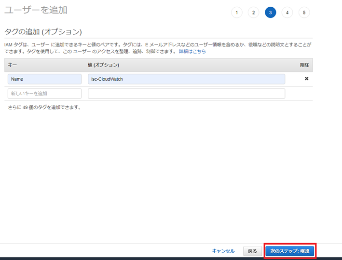Focus the empty new tag value field
Viewport: 342px width, 260px height.
point(187,93)
